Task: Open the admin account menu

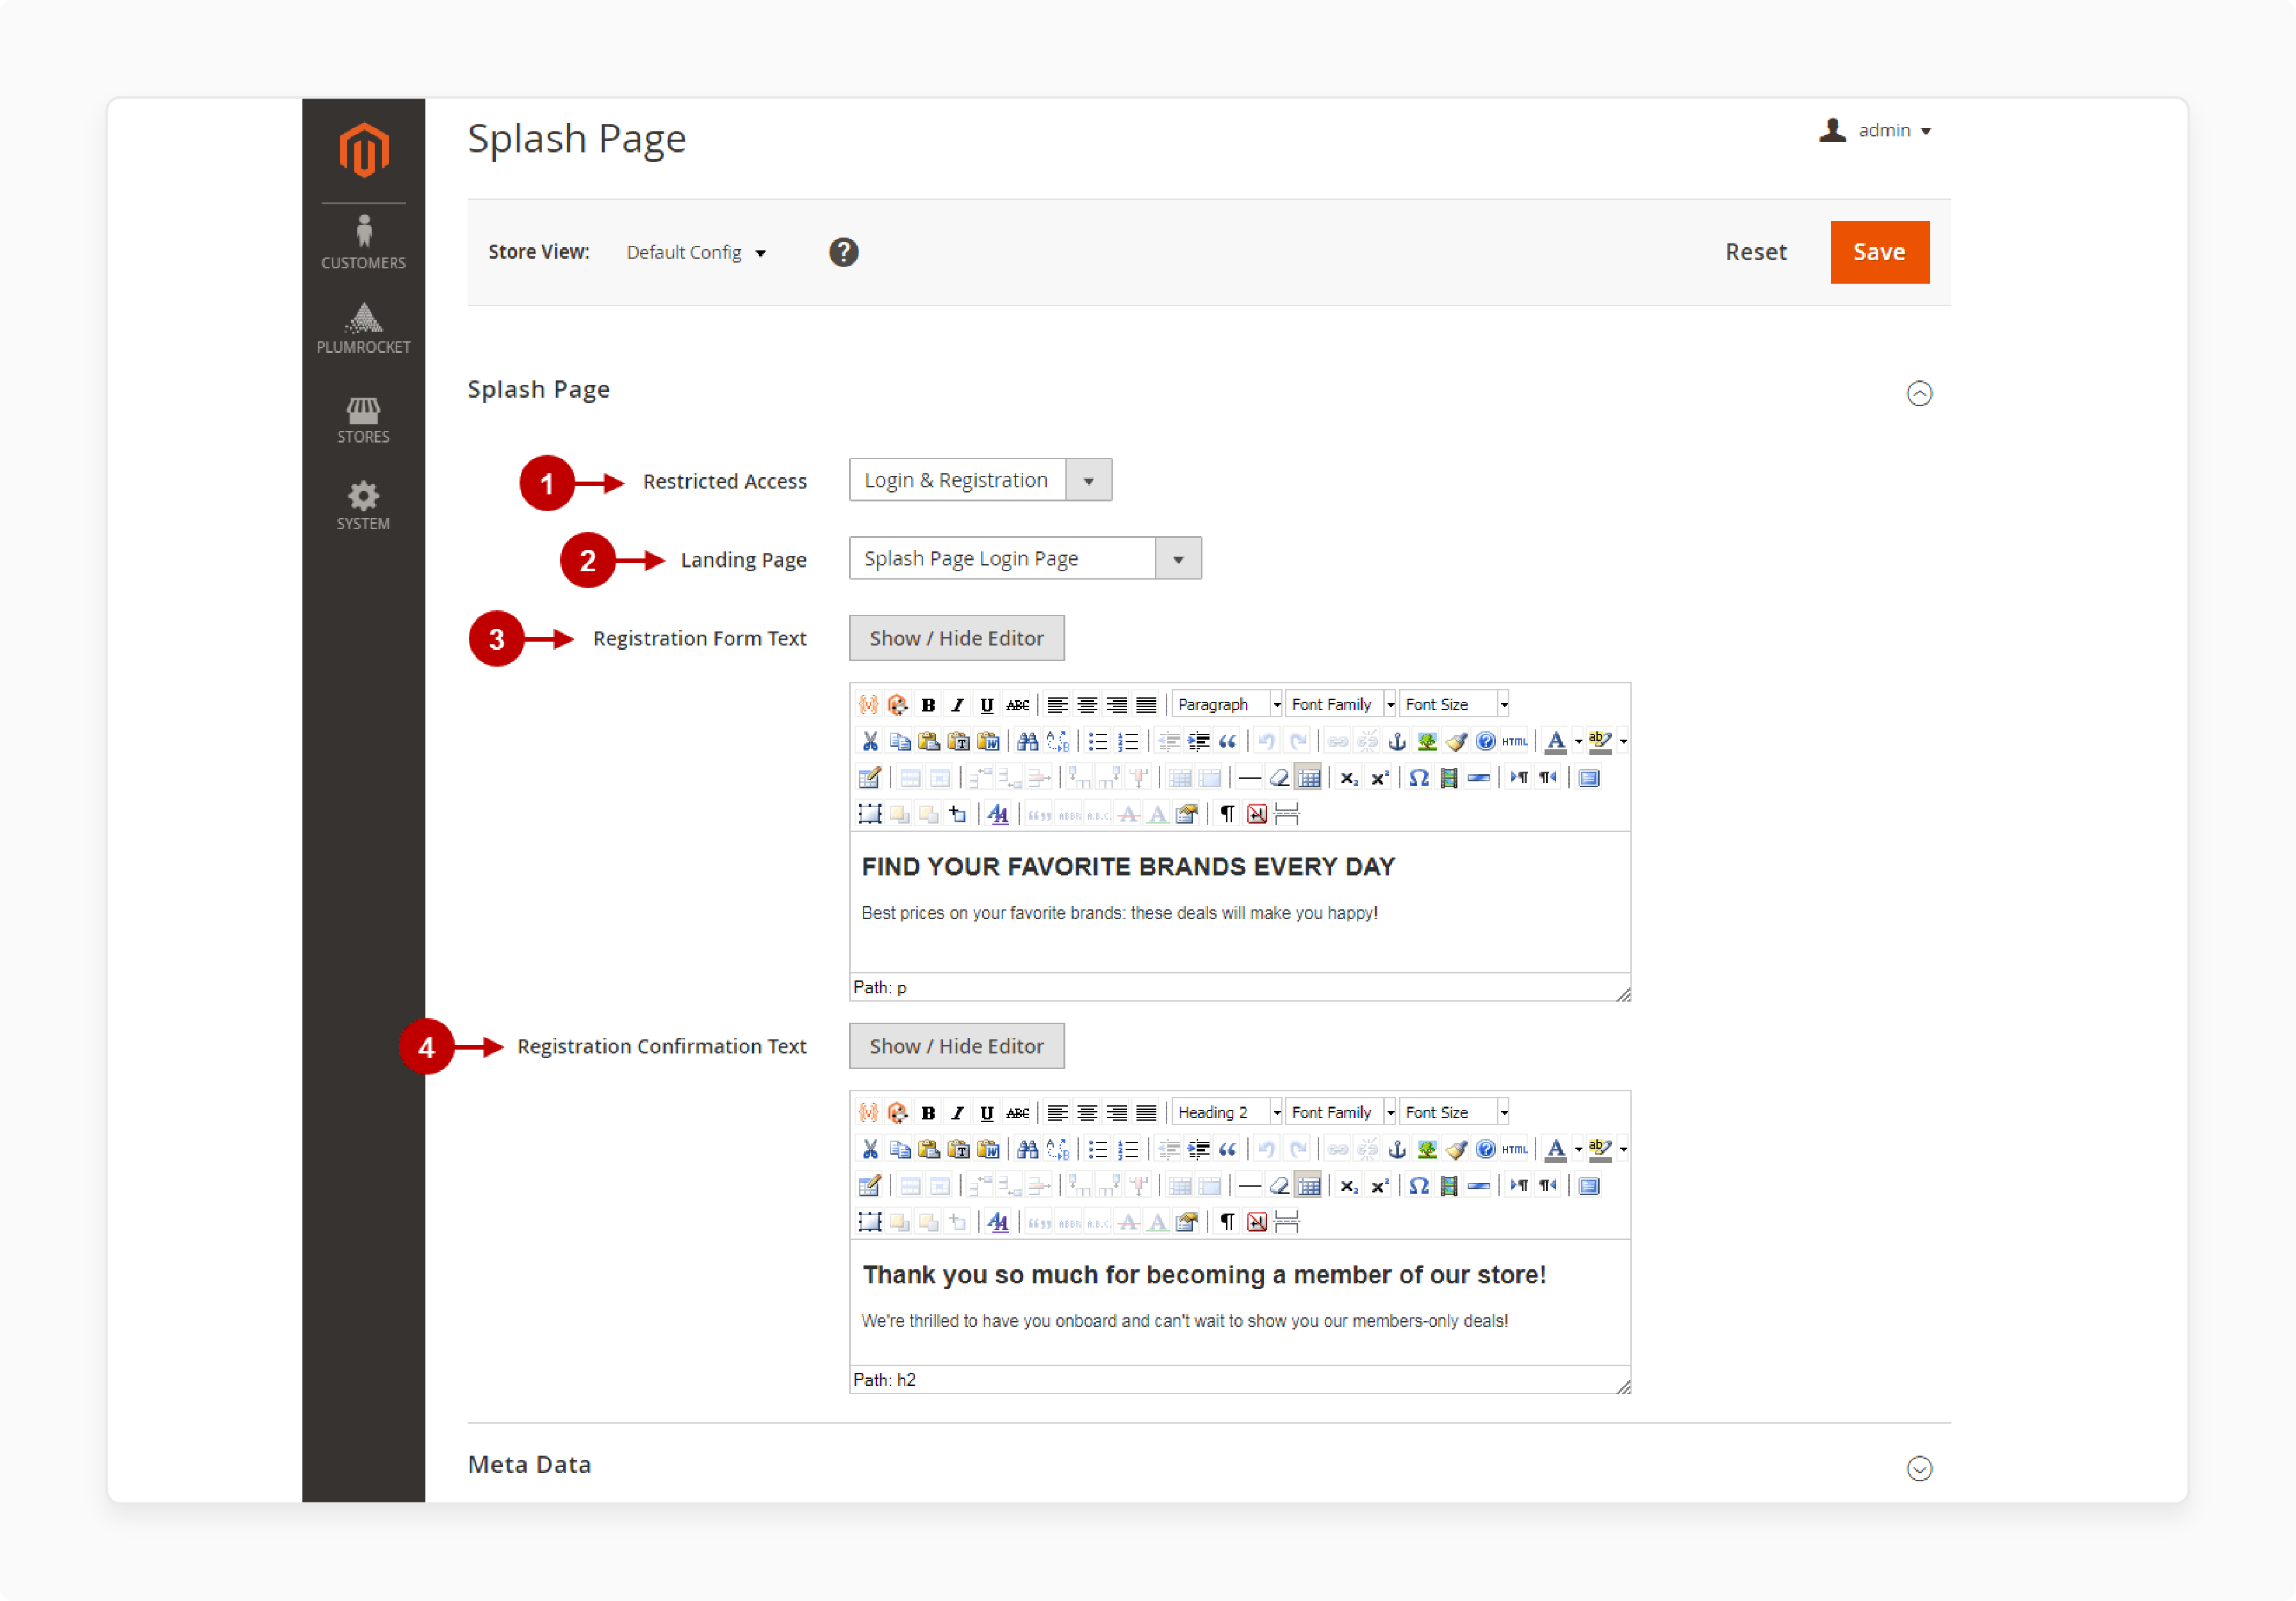Action: click(x=1875, y=130)
